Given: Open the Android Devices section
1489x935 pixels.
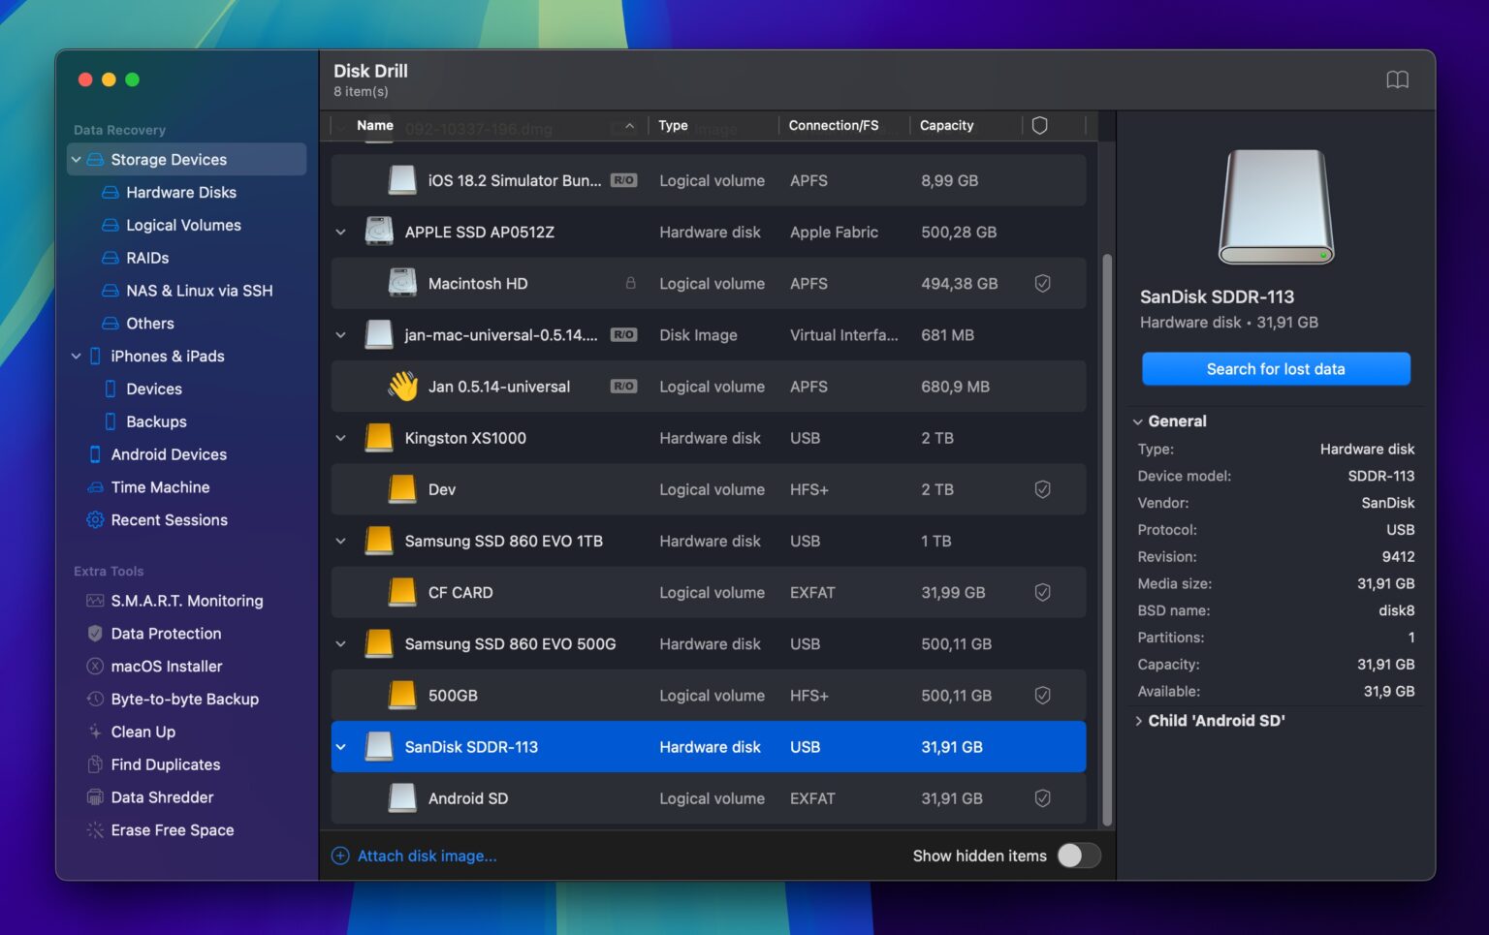Looking at the screenshot, I should click(x=169, y=453).
